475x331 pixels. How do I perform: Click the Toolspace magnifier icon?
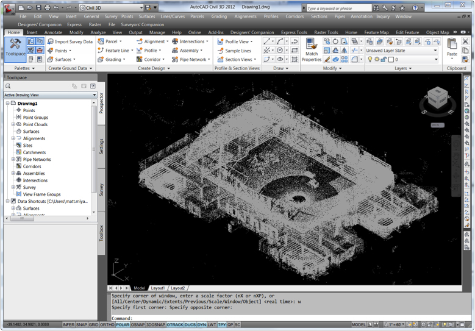(8, 86)
